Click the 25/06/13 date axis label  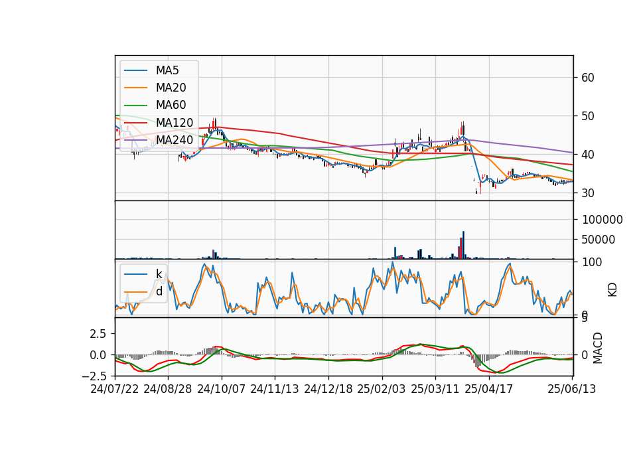(571, 390)
